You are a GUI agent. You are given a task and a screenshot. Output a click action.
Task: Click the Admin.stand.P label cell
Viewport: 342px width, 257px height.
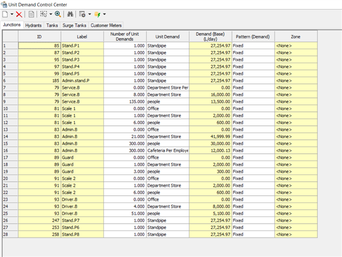tap(82, 81)
